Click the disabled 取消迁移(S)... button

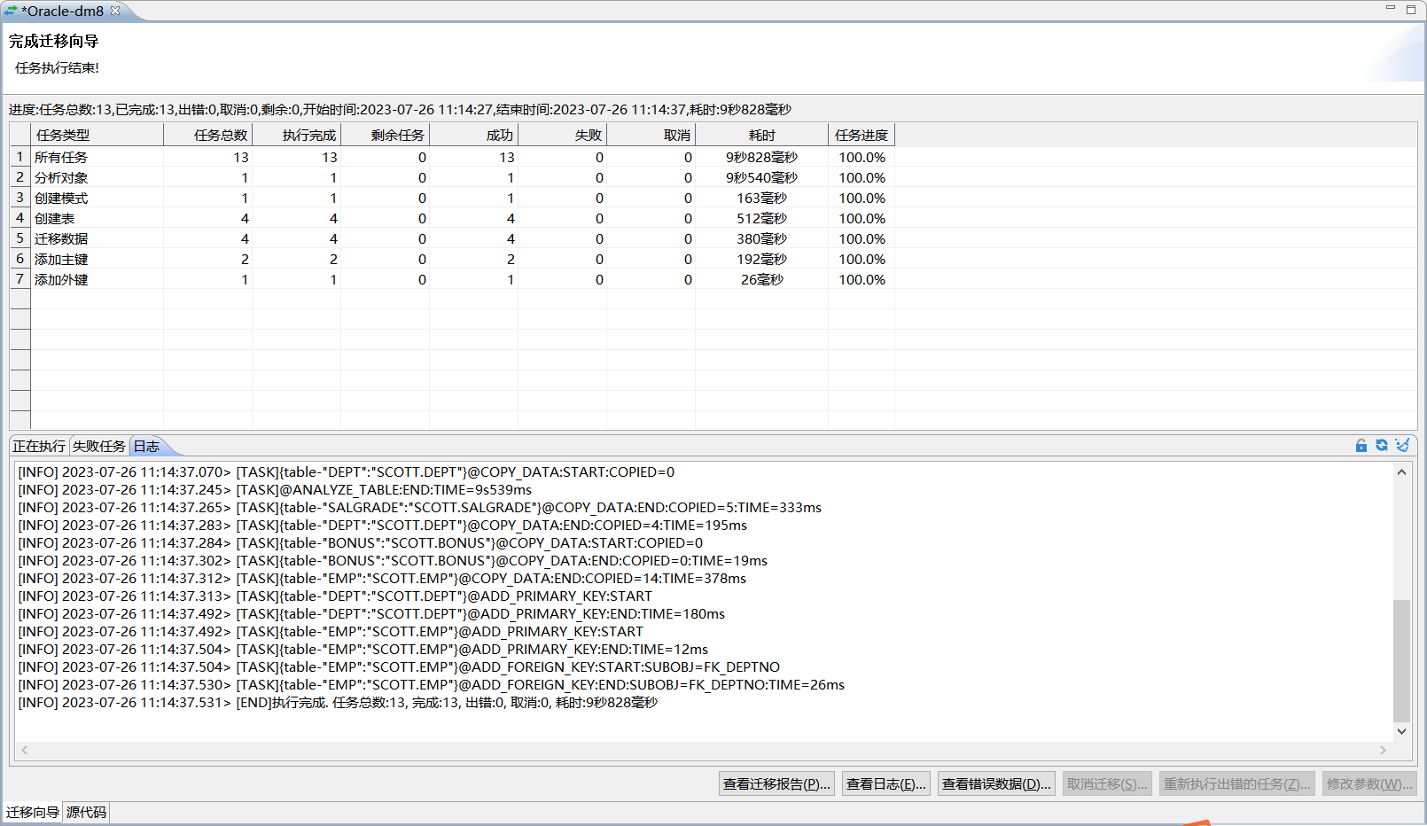coord(1107,783)
